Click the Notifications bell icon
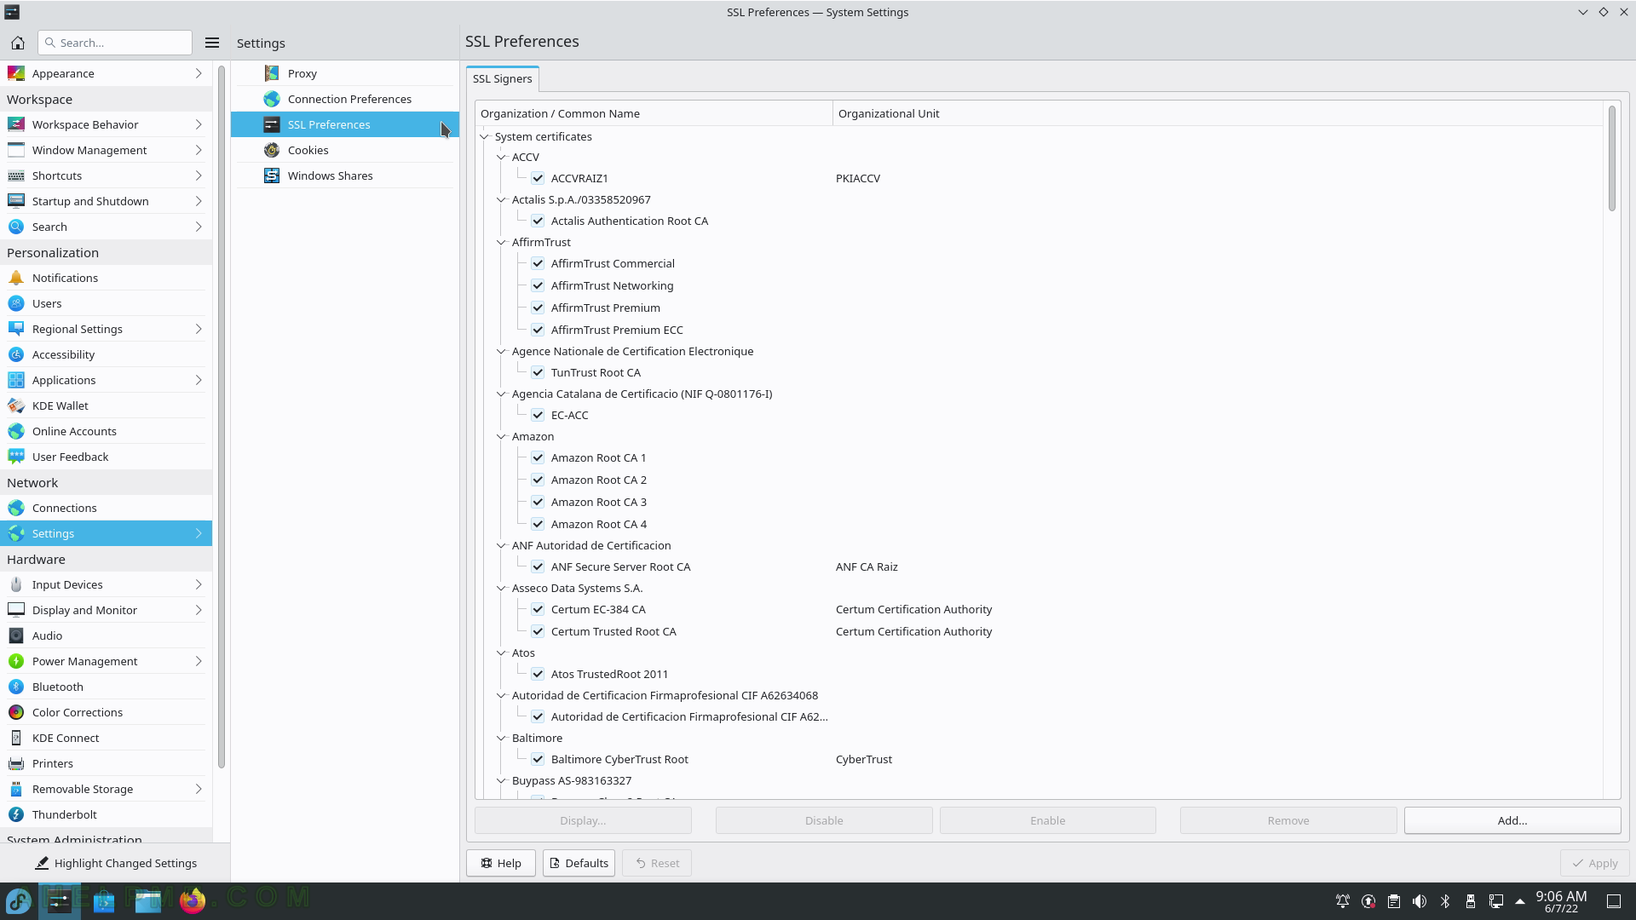Screen dimensions: 1636x920 point(16,278)
